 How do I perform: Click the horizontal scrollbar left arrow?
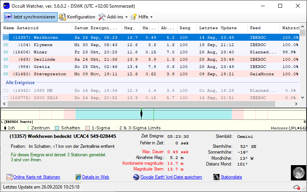coord(4,104)
